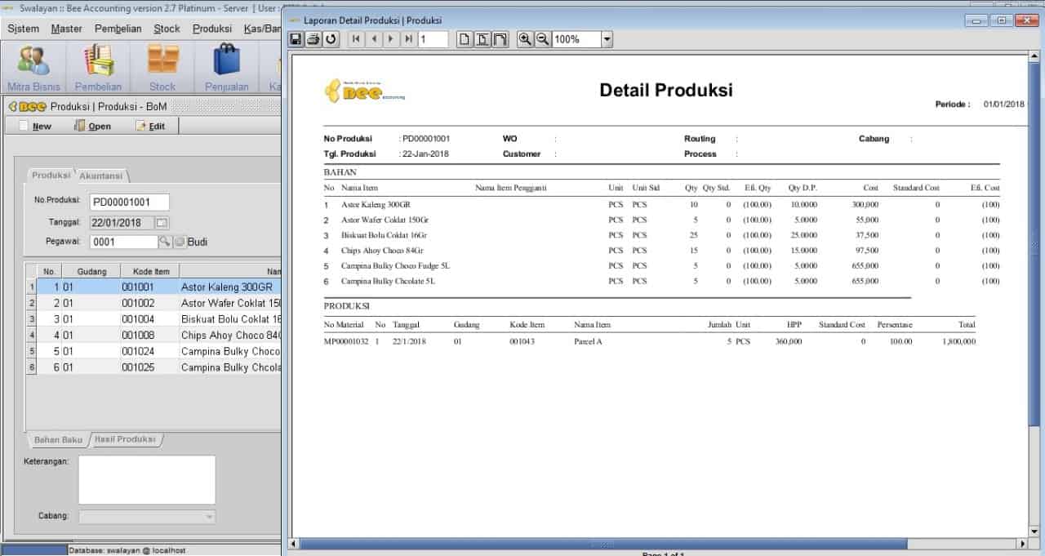The width and height of the screenshot is (1045, 556).
Task: Save the Detail Produksi report
Action: [296, 39]
